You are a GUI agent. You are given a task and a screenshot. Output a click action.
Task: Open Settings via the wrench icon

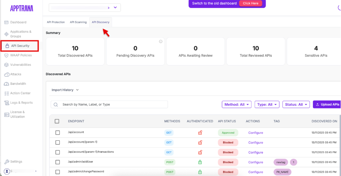point(7,161)
